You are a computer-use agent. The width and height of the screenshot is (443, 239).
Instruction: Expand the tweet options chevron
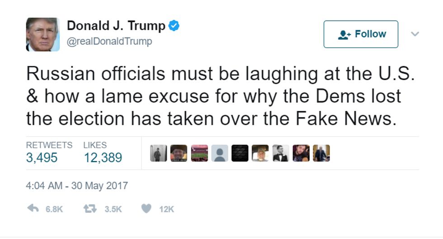415,34
